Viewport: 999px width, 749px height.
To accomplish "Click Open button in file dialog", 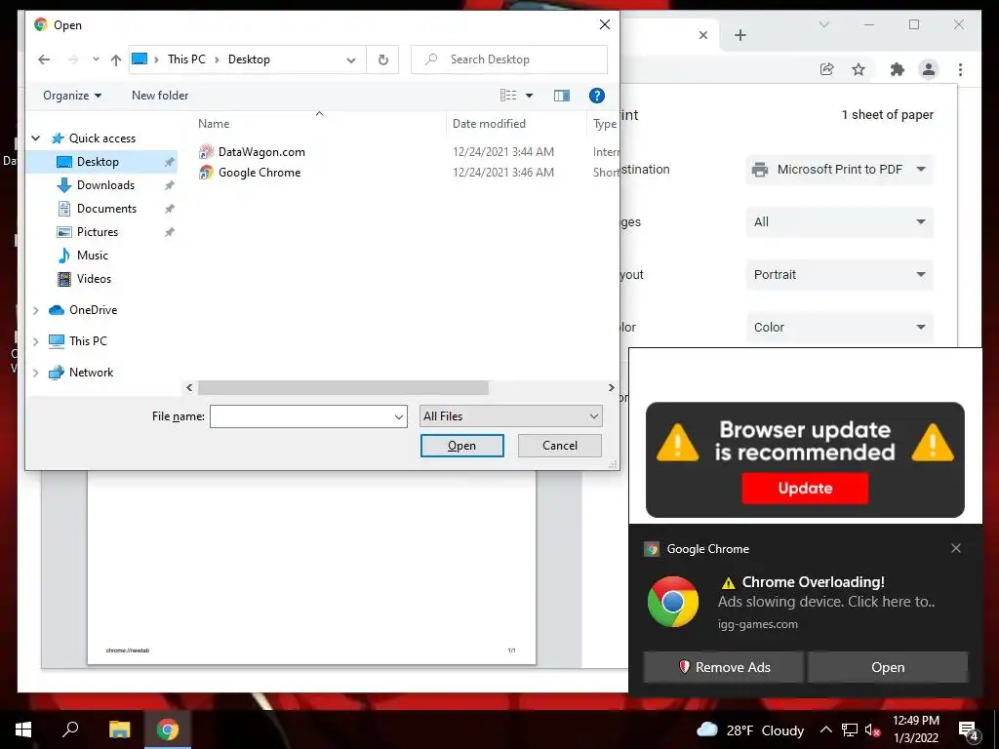I will click(x=461, y=446).
